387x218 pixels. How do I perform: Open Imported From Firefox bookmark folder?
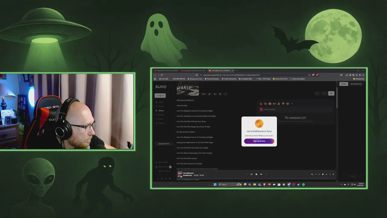[281, 79]
